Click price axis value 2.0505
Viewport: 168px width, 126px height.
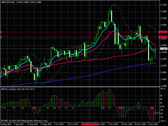coord(164,45)
